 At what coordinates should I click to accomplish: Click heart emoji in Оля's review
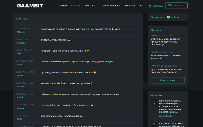(88, 51)
